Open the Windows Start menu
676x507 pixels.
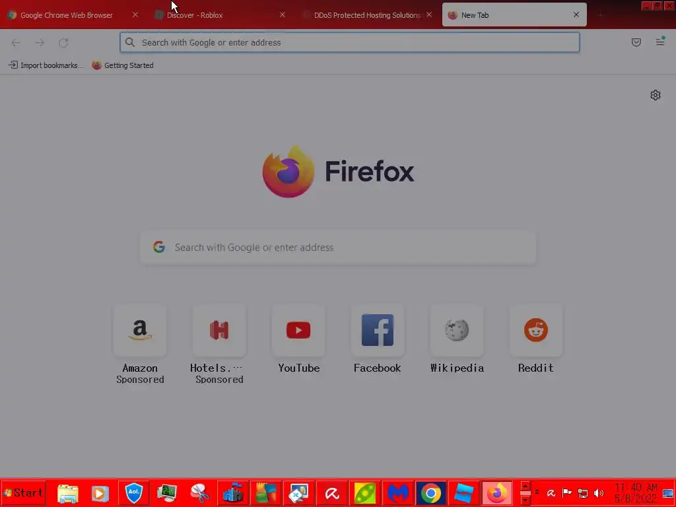click(x=23, y=492)
